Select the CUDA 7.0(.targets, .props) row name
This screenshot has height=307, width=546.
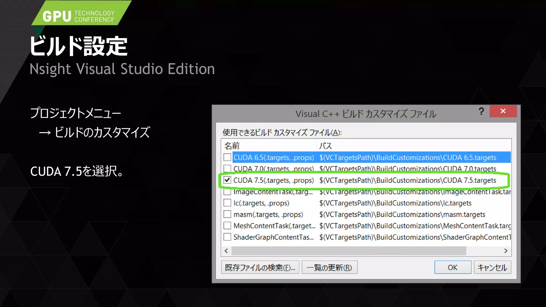[x=274, y=169]
